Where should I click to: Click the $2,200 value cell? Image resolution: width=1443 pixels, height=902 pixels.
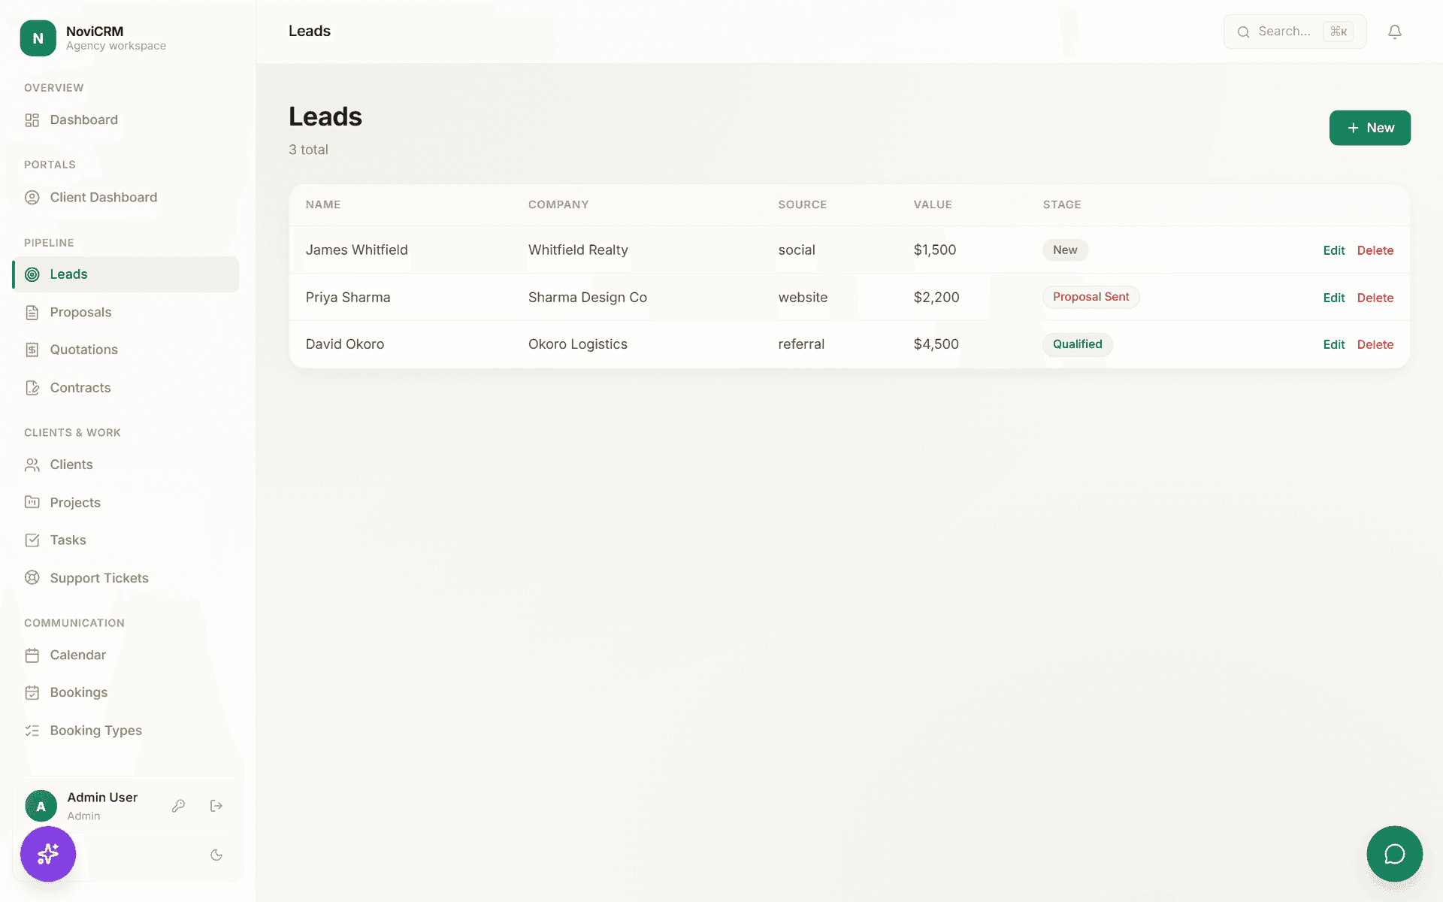click(x=936, y=298)
